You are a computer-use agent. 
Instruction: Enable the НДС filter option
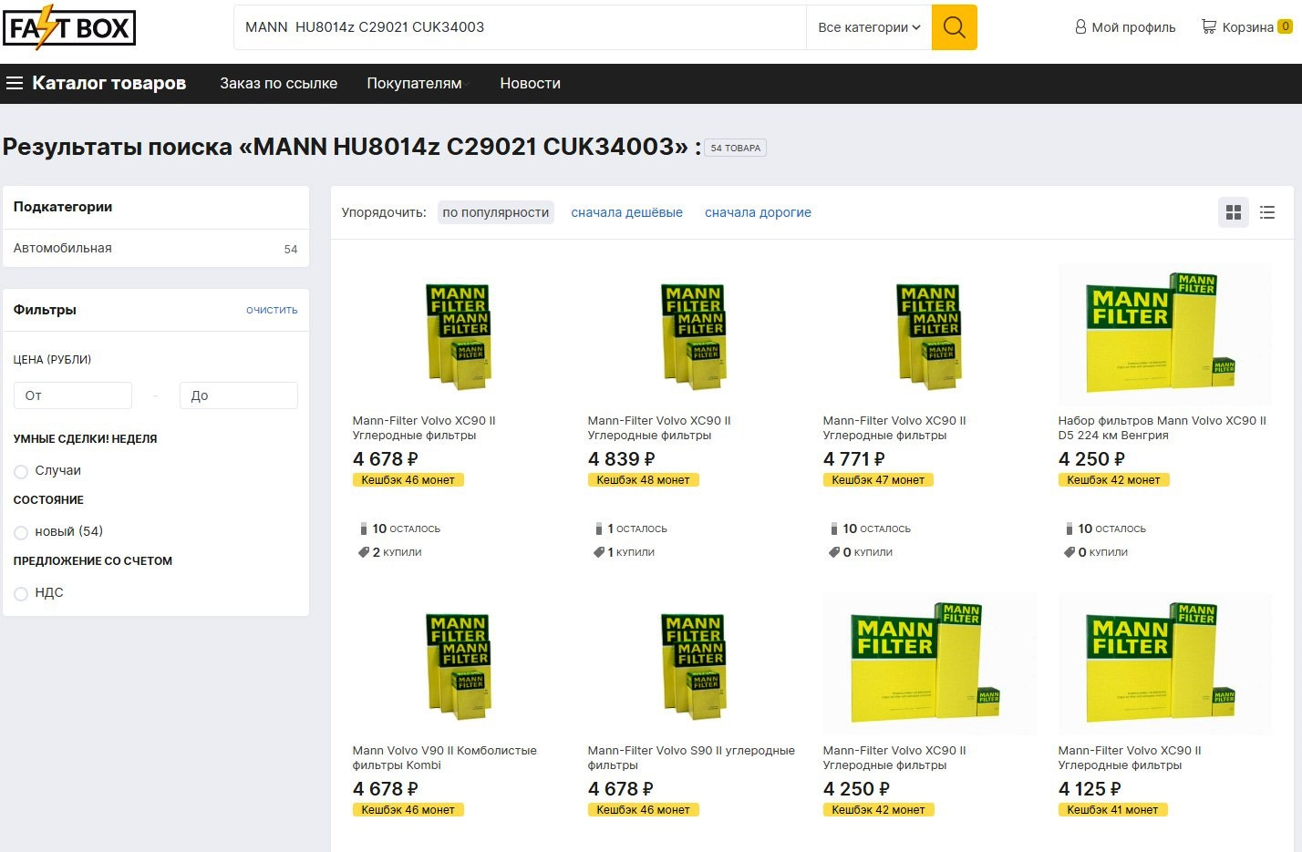21,593
